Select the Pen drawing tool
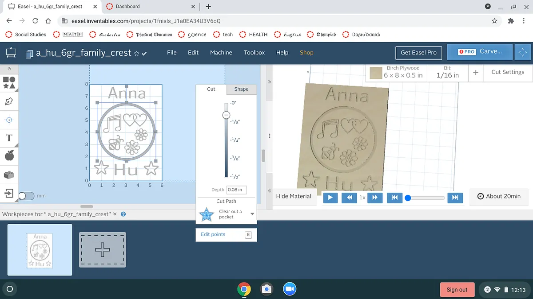This screenshot has height=299, width=533. 9,101
